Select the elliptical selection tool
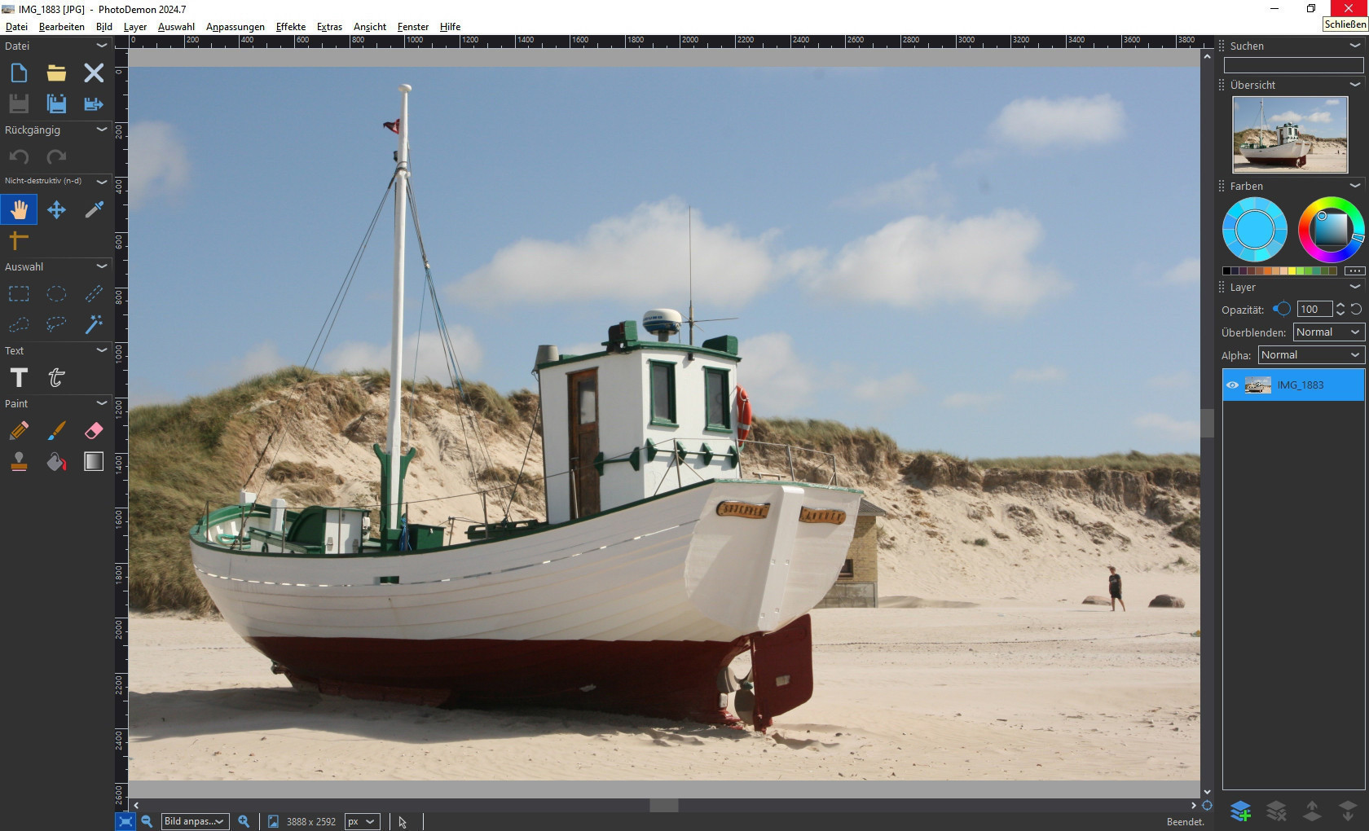The width and height of the screenshot is (1369, 831). pos(56,293)
